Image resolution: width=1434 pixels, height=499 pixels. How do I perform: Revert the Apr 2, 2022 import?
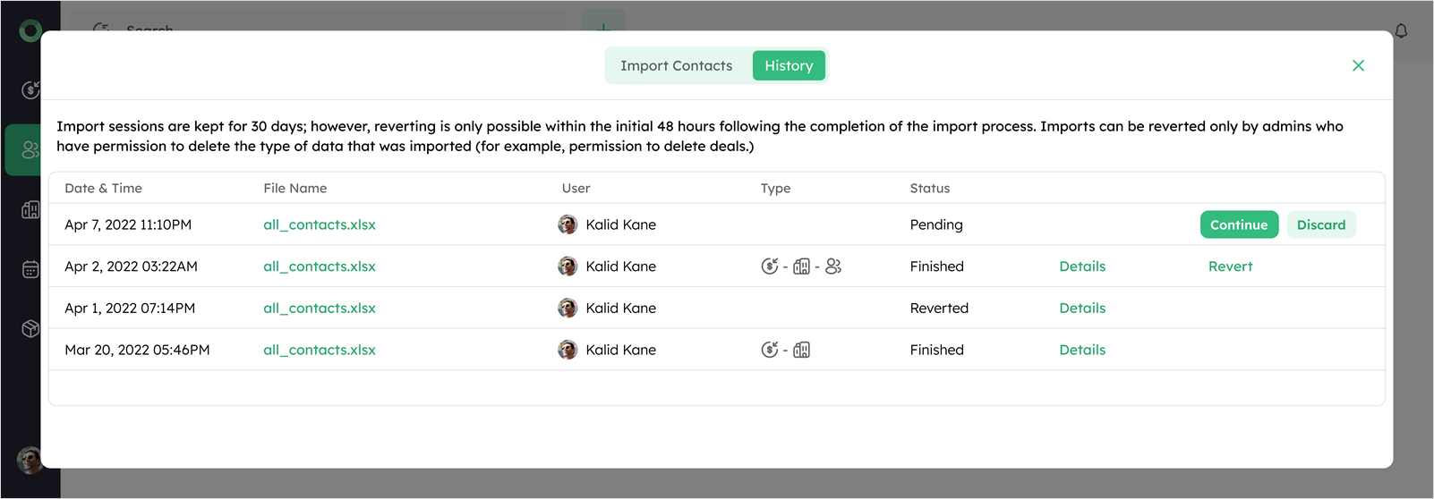pos(1230,266)
